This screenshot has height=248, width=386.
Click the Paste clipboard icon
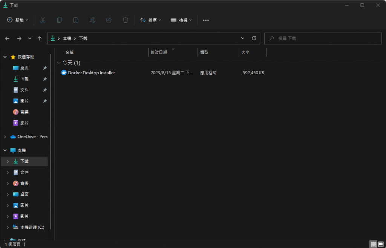coord(76,20)
